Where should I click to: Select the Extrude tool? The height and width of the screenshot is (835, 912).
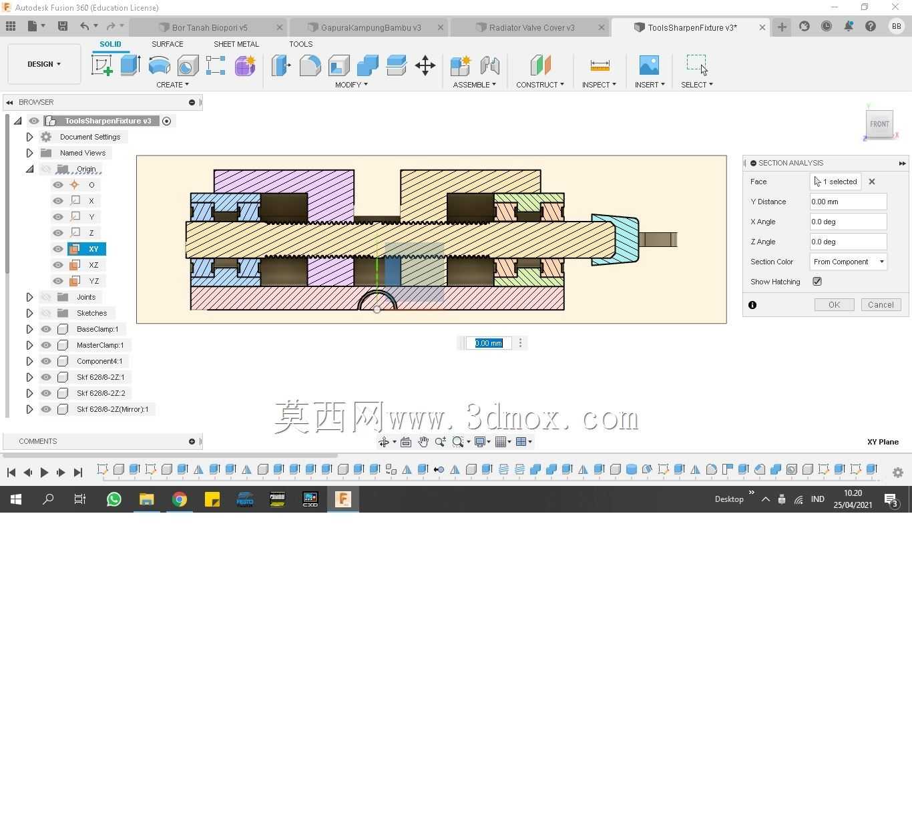pos(130,65)
